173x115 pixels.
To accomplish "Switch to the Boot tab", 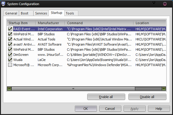I will point(26,13).
